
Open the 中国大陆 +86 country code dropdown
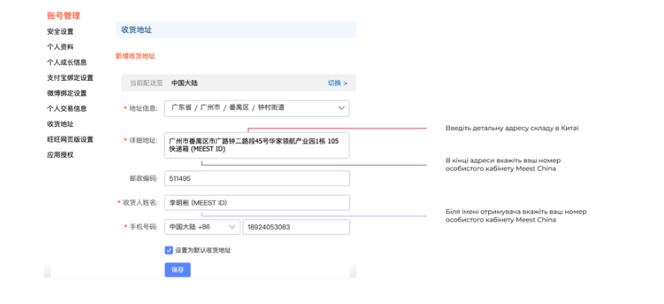click(x=202, y=227)
